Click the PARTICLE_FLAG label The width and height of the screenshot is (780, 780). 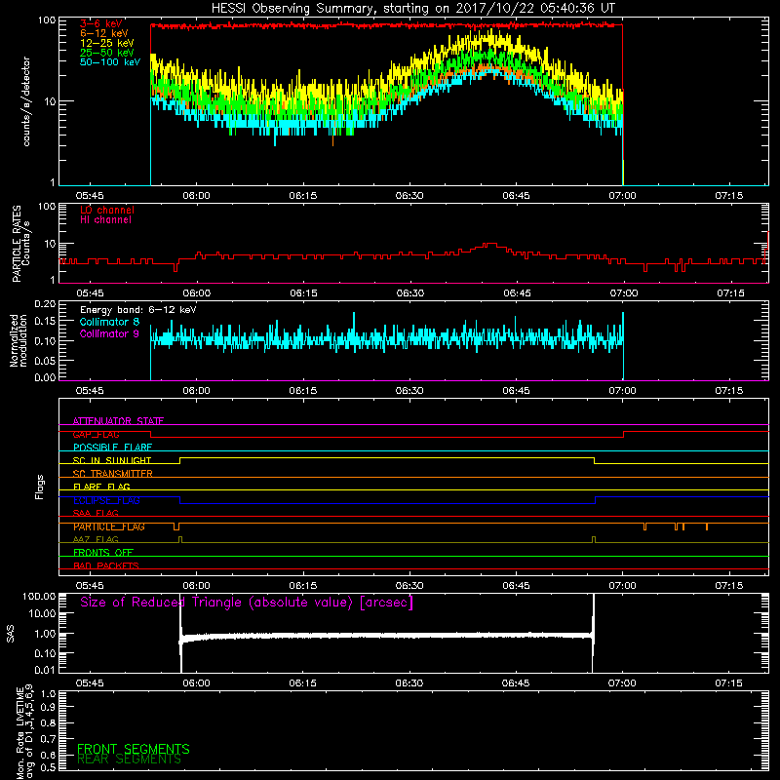[109, 526]
